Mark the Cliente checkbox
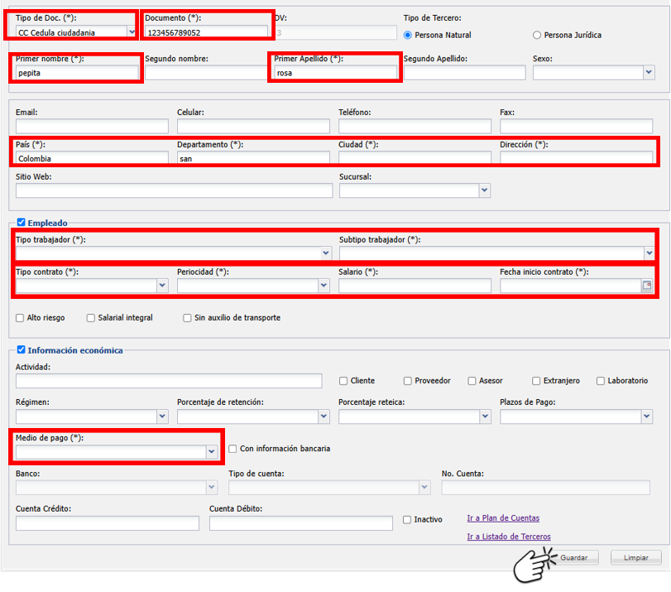 click(x=343, y=381)
